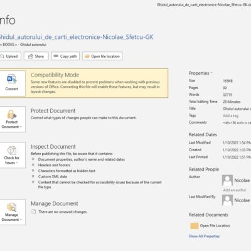Screen dimensions: 251x251
Task: Click 'Custom XML data' list item
Action: point(53,176)
